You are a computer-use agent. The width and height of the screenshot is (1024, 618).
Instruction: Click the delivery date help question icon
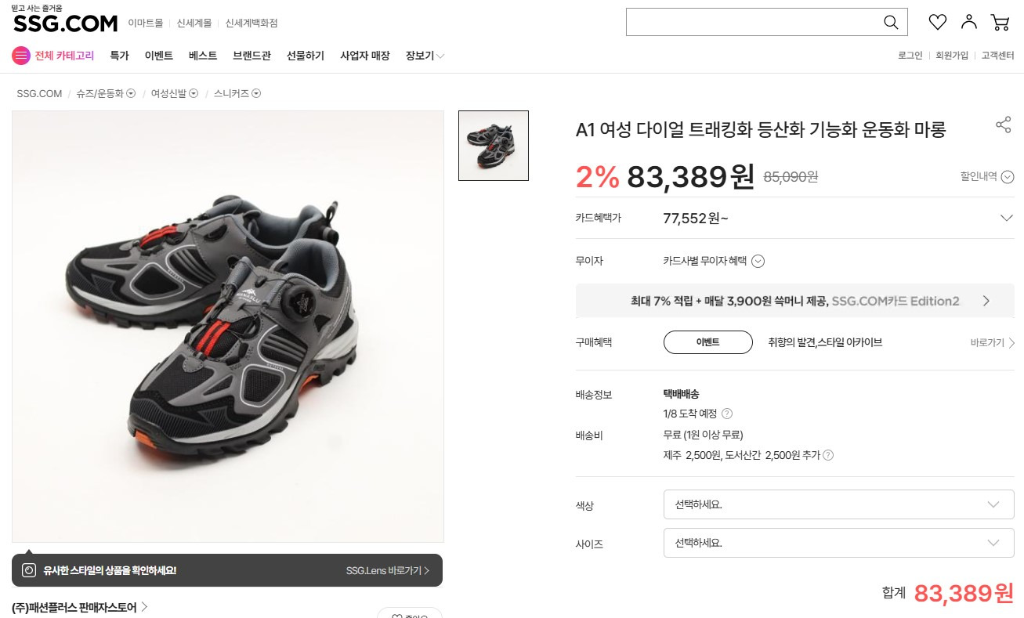(x=727, y=414)
